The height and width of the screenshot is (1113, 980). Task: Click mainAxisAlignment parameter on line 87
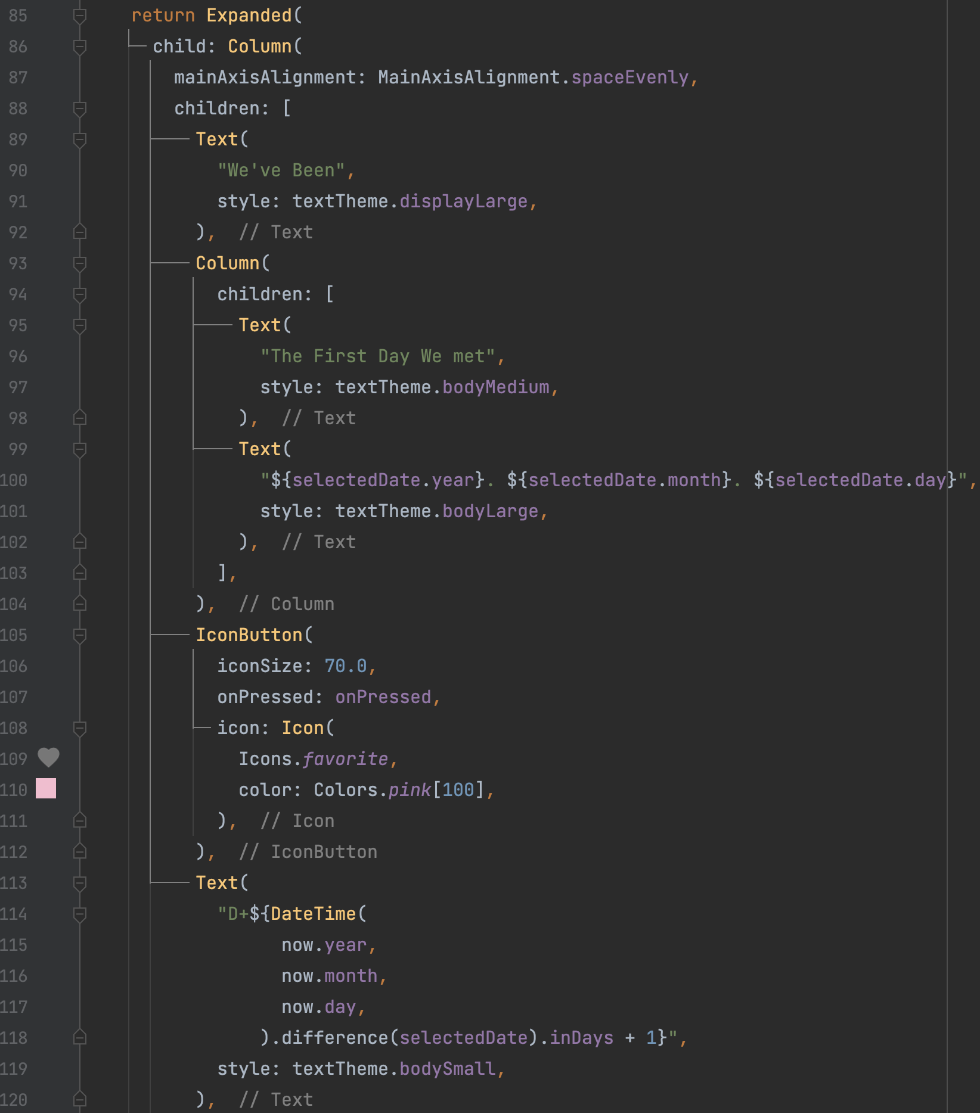pos(265,77)
